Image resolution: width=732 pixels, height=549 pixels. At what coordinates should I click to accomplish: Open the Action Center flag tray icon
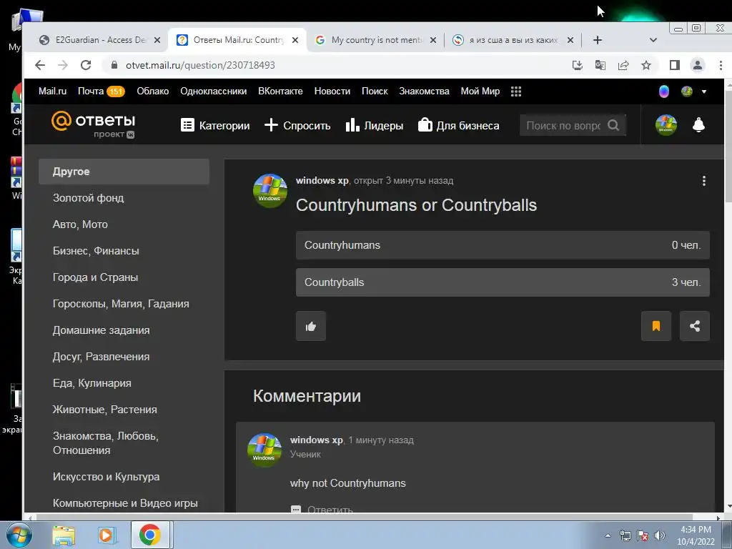coord(643,535)
